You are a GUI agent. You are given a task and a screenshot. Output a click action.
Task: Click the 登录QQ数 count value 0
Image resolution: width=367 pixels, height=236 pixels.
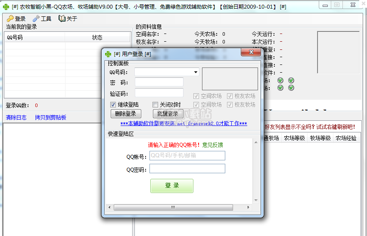coord(36,105)
